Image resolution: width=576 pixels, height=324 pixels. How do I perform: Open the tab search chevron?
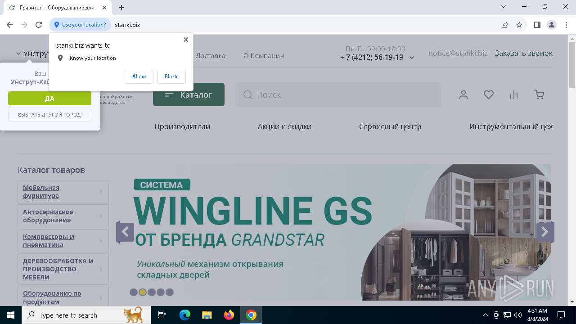[x=504, y=6]
